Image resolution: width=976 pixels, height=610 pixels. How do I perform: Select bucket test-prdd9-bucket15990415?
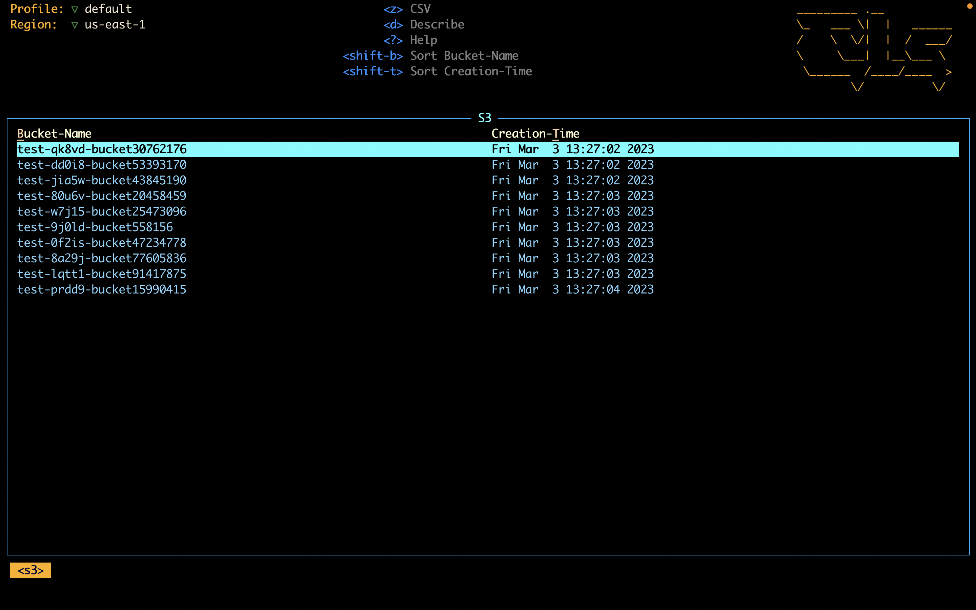tap(102, 290)
